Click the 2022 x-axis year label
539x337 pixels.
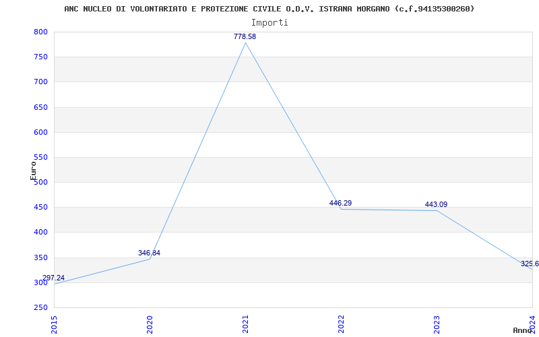coord(341,325)
